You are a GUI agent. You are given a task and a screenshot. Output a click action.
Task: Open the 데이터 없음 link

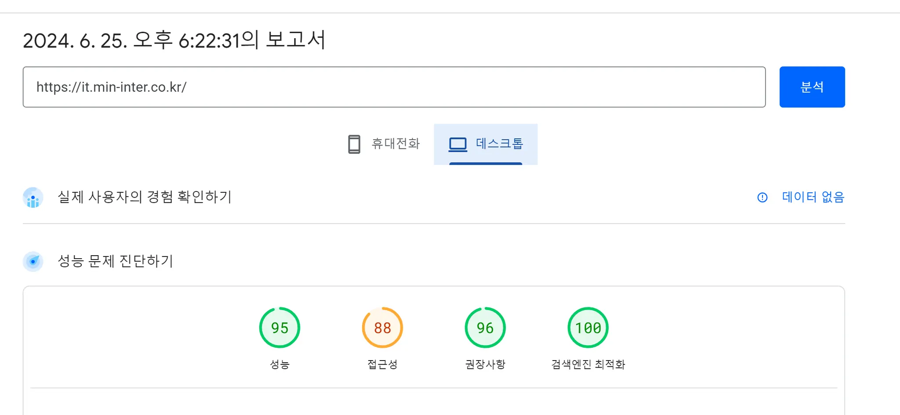pos(812,197)
